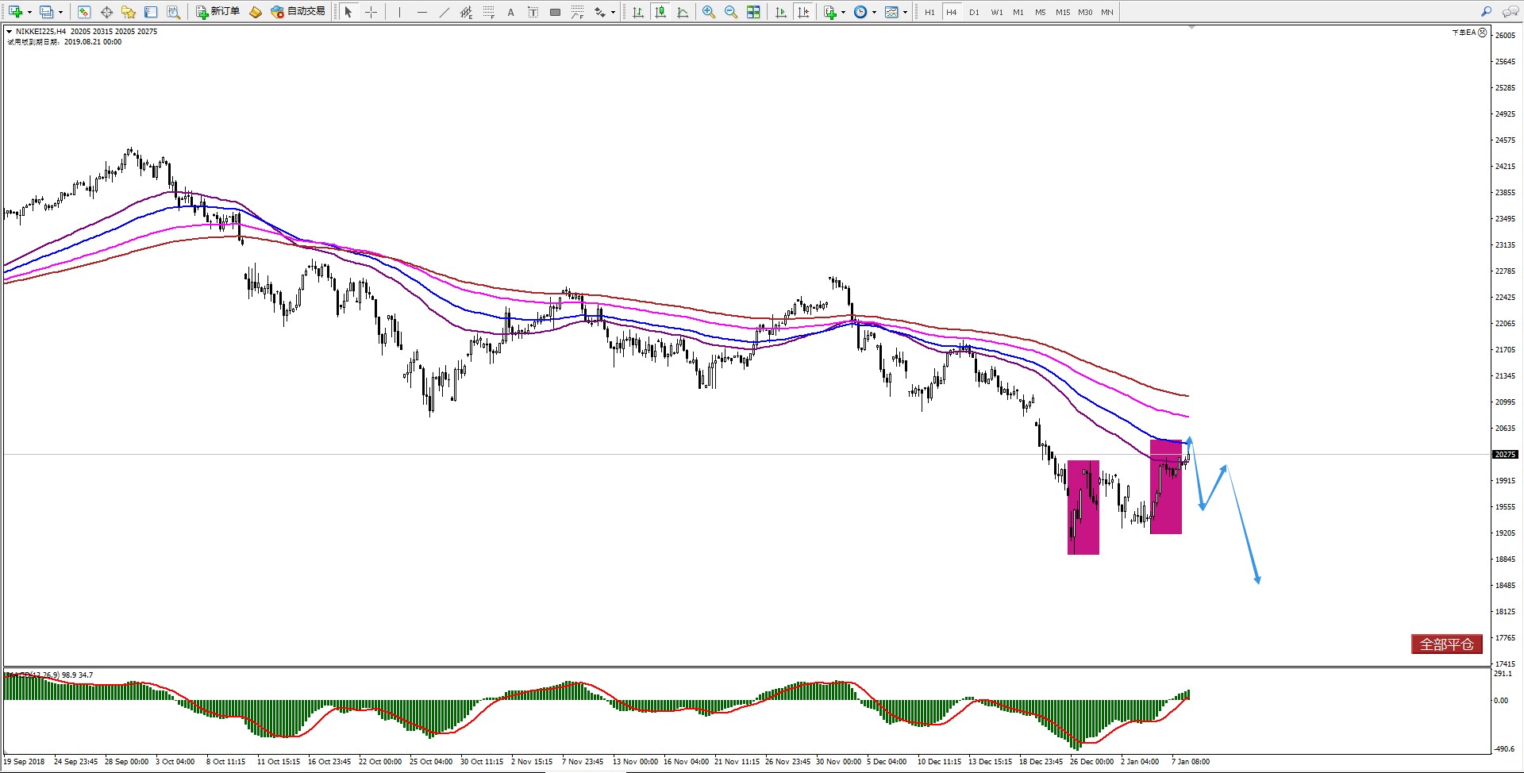
Task: Toggle the 自动交易 auto trading button
Action: click(298, 12)
